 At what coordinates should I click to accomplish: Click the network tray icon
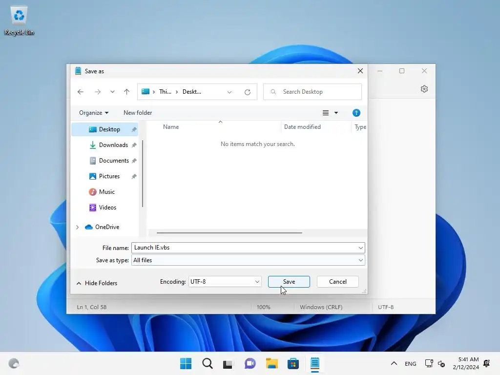click(x=429, y=363)
